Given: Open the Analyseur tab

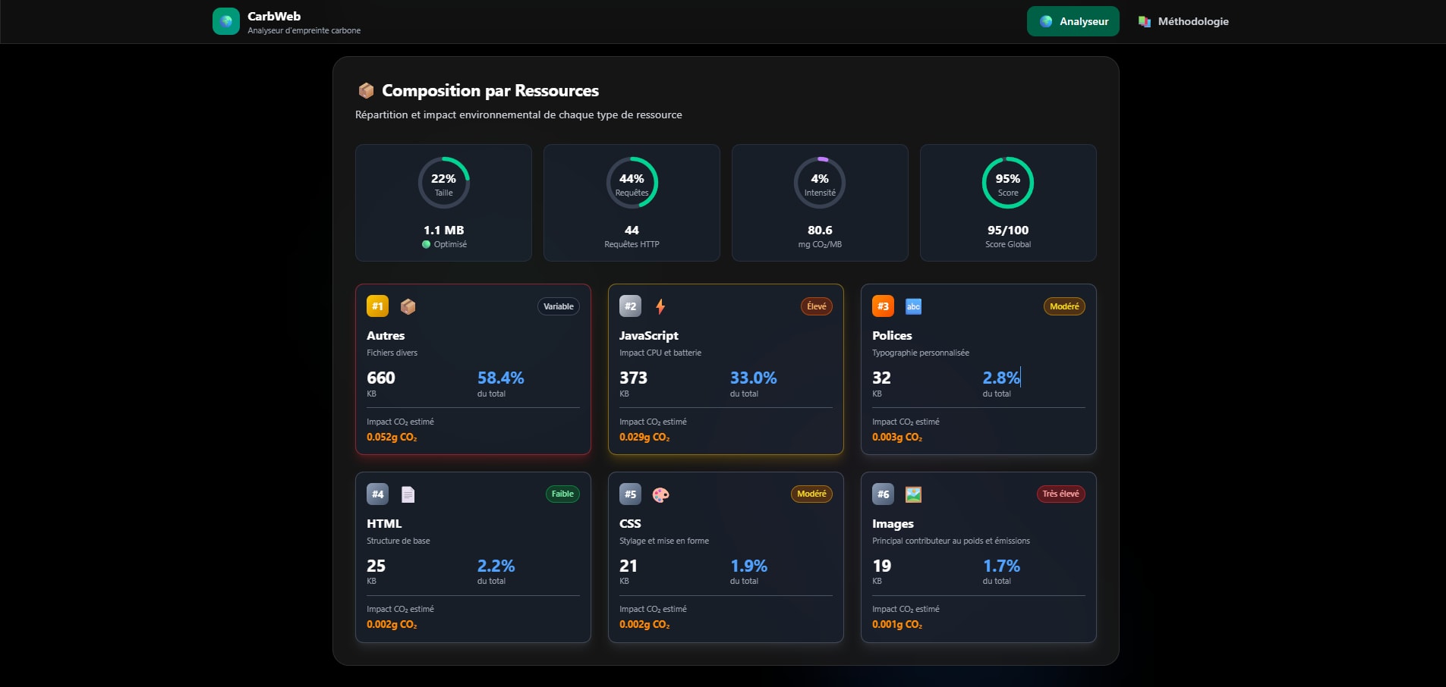Looking at the screenshot, I should pos(1073,21).
